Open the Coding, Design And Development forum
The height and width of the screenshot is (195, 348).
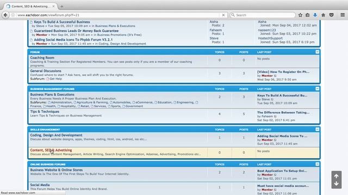click(57, 135)
